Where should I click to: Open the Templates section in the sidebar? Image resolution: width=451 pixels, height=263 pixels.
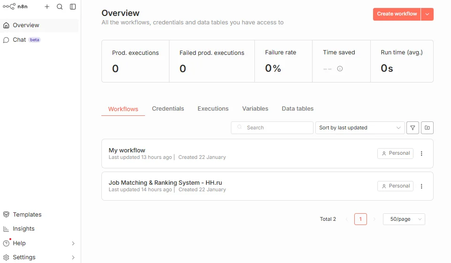[27, 215]
